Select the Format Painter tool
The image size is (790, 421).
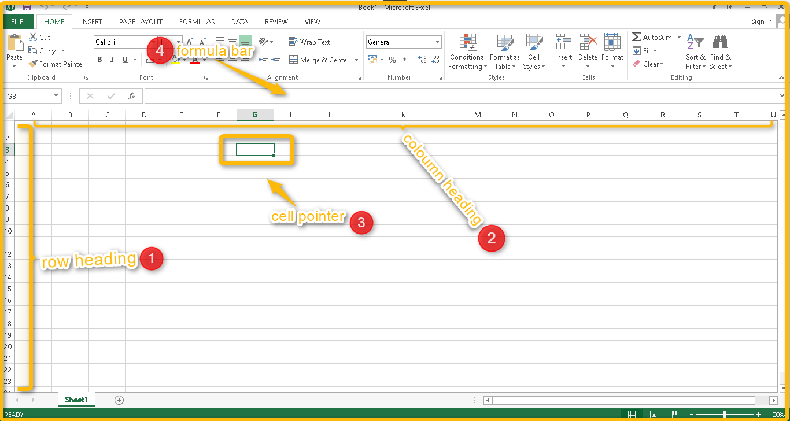(x=56, y=64)
